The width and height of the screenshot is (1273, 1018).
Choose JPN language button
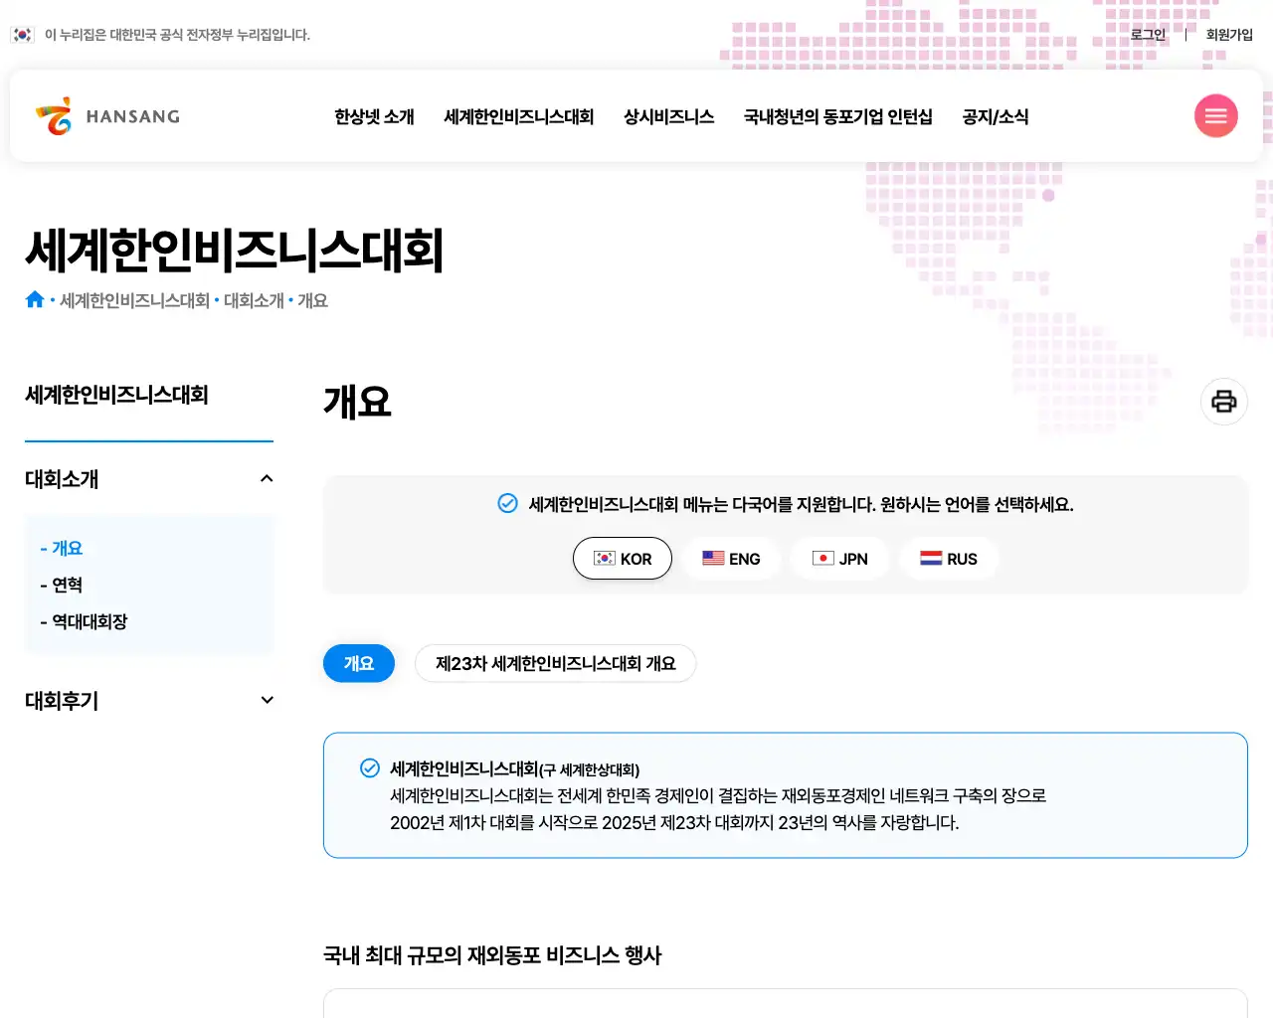coord(839,559)
